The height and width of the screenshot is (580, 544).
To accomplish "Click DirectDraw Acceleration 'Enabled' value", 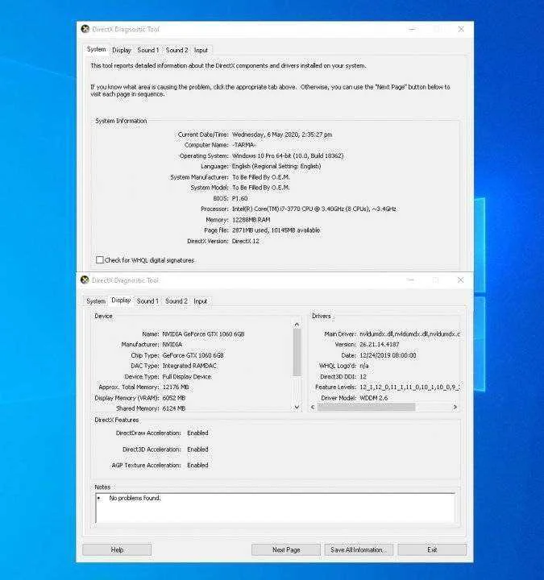I will (197, 433).
